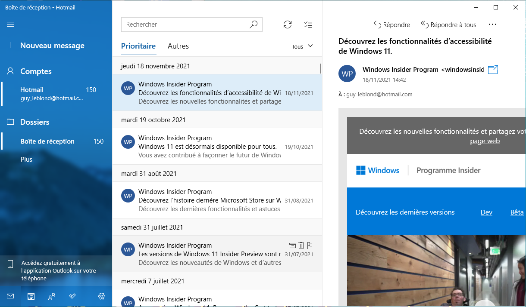
Task: Archive the 31/07/2021 message
Action: tap(292, 246)
